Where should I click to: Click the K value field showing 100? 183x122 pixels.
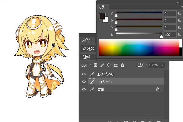[x=170, y=35]
